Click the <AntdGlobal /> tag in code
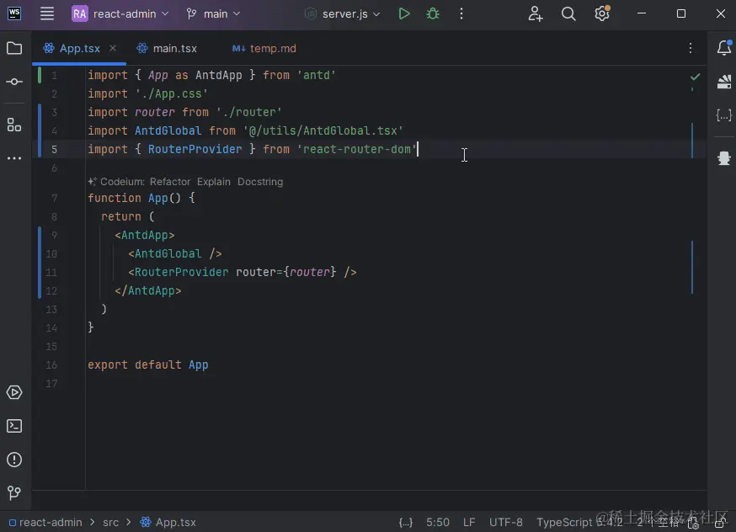 click(x=175, y=254)
